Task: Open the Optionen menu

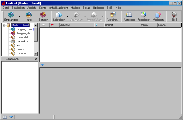Action: coord(98,8)
